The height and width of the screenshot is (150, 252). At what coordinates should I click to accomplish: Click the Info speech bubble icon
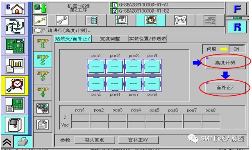point(180,20)
